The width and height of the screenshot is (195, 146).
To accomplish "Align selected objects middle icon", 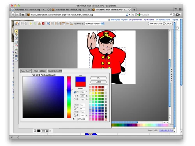I will [x=67, y=23].
